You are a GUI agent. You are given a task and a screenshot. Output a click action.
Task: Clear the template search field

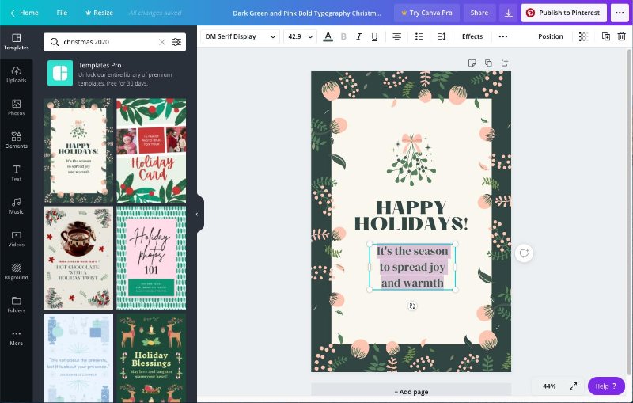point(162,42)
